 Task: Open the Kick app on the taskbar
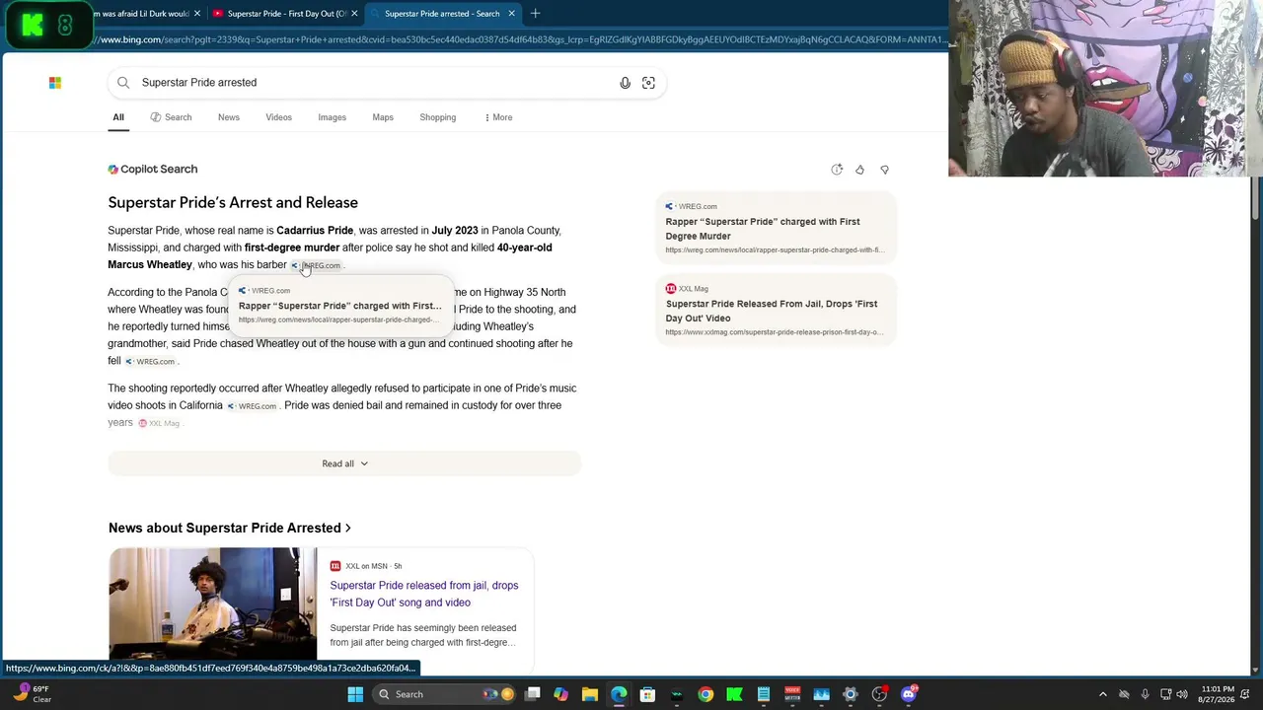pyautogui.click(x=734, y=694)
